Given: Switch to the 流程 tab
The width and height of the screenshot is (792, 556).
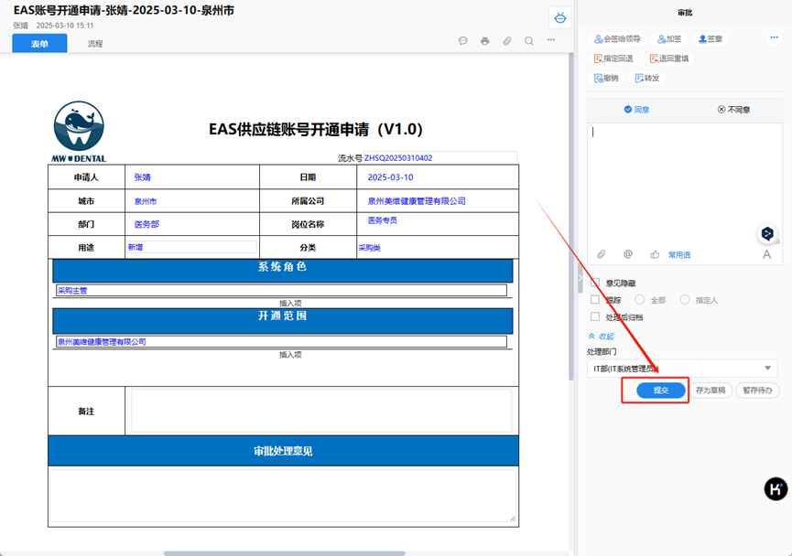Looking at the screenshot, I should 95,44.
